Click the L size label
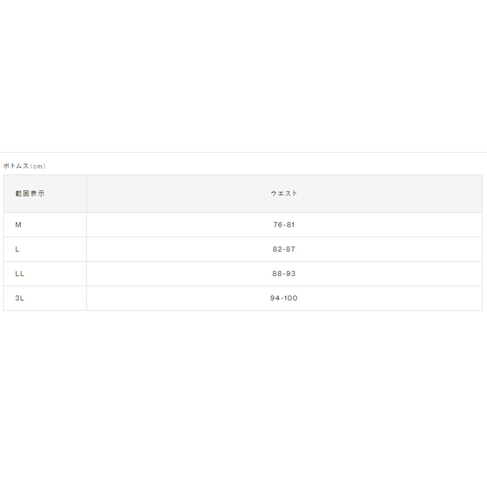This screenshot has width=487, height=487. point(17,249)
